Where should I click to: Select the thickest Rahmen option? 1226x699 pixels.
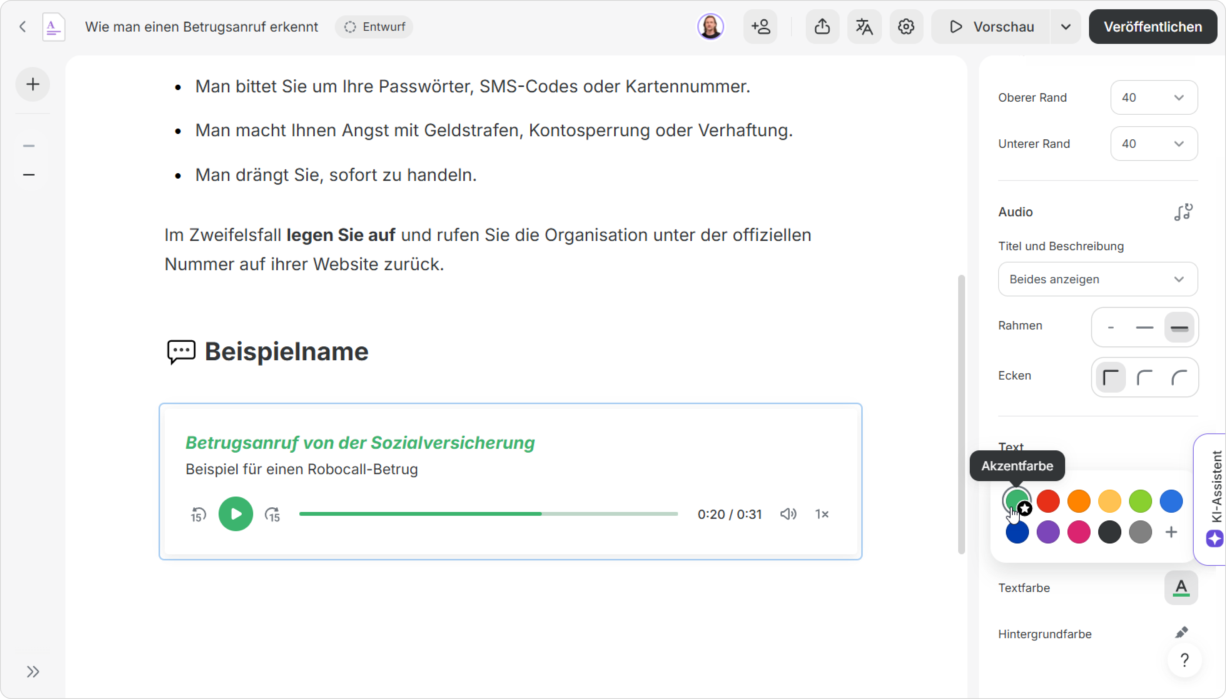click(x=1179, y=328)
